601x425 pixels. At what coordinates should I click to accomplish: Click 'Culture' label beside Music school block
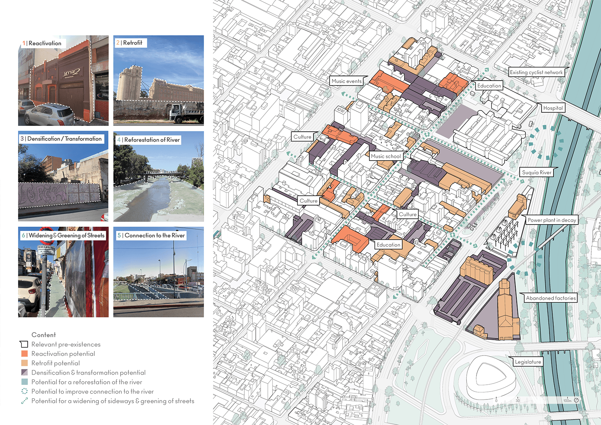(302, 137)
